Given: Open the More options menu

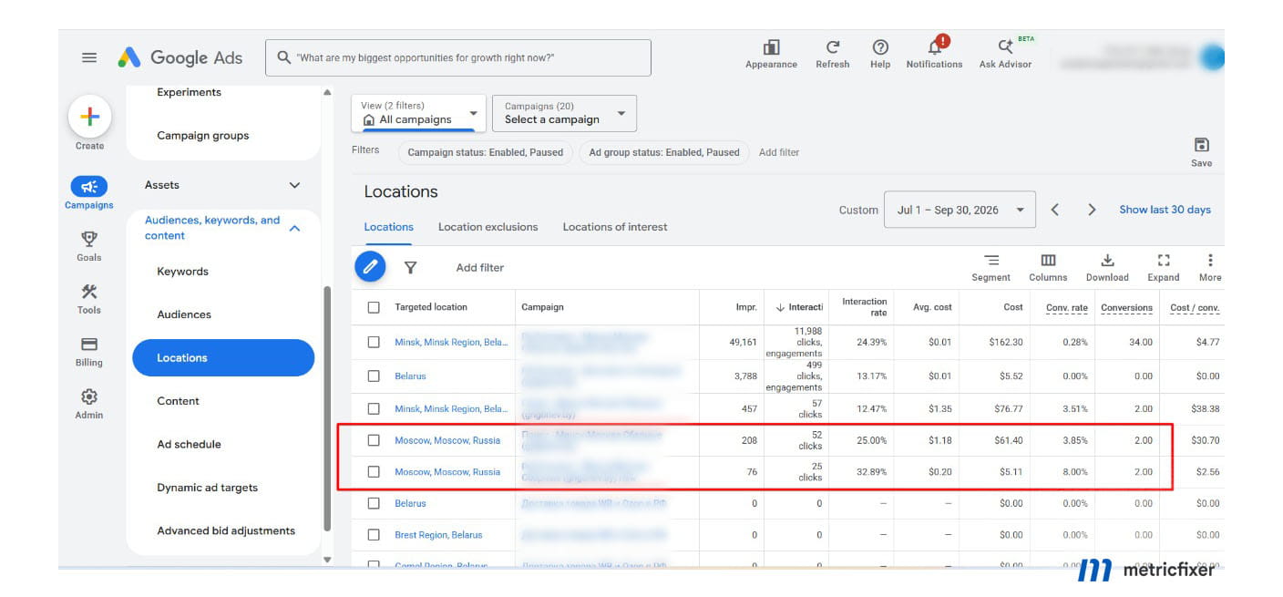Looking at the screenshot, I should point(1210,268).
